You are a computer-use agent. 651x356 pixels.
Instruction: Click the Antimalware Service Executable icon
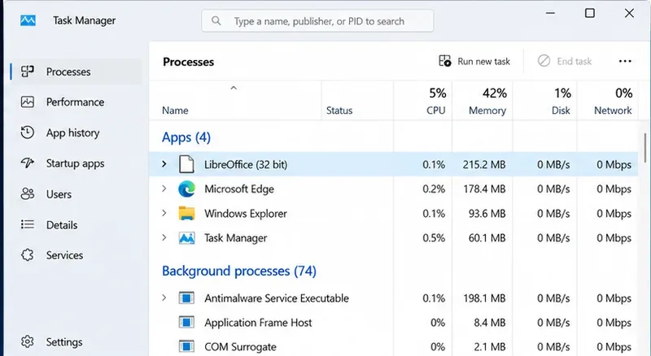click(186, 298)
